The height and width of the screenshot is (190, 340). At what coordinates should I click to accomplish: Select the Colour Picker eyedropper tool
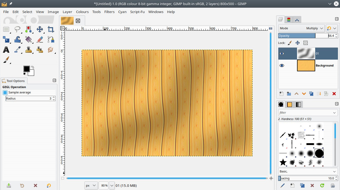coord(17,49)
